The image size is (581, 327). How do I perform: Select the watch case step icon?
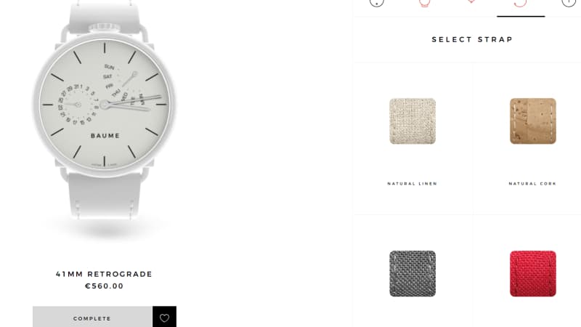[x=425, y=3]
